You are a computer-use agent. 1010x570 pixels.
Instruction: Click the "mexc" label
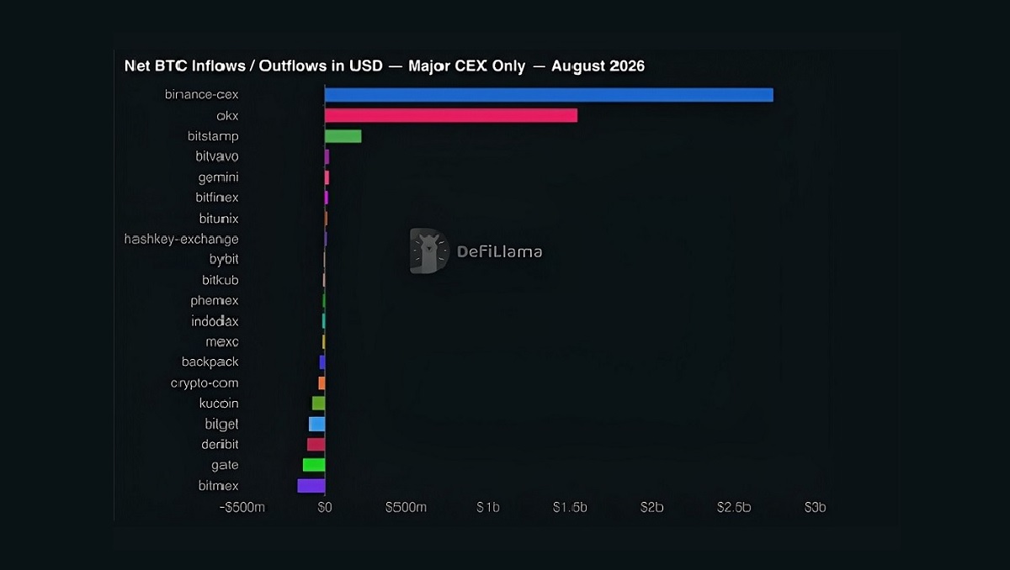(222, 342)
